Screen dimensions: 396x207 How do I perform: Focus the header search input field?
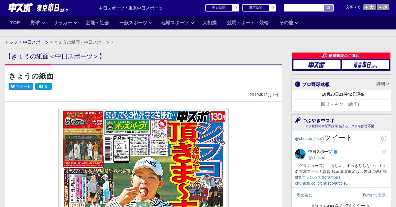[x=304, y=8]
